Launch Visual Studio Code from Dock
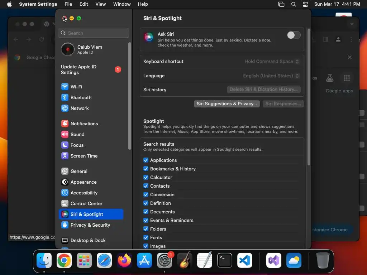The image size is (367, 275). (245, 260)
